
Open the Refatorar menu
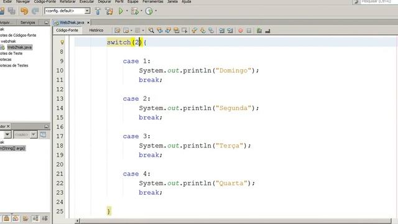[x=68, y=2]
